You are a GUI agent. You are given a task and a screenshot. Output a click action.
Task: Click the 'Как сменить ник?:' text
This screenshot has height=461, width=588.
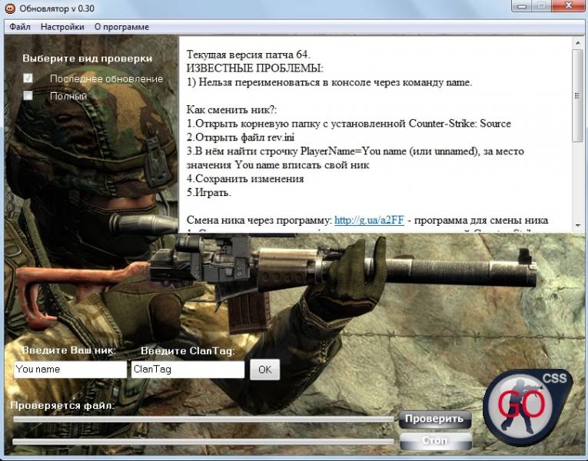click(231, 110)
